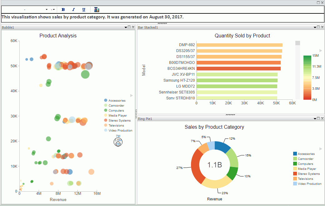325x206 pixels.
Task: Collapse the Sales by Category legend arrow
Action: [x=320, y=149]
